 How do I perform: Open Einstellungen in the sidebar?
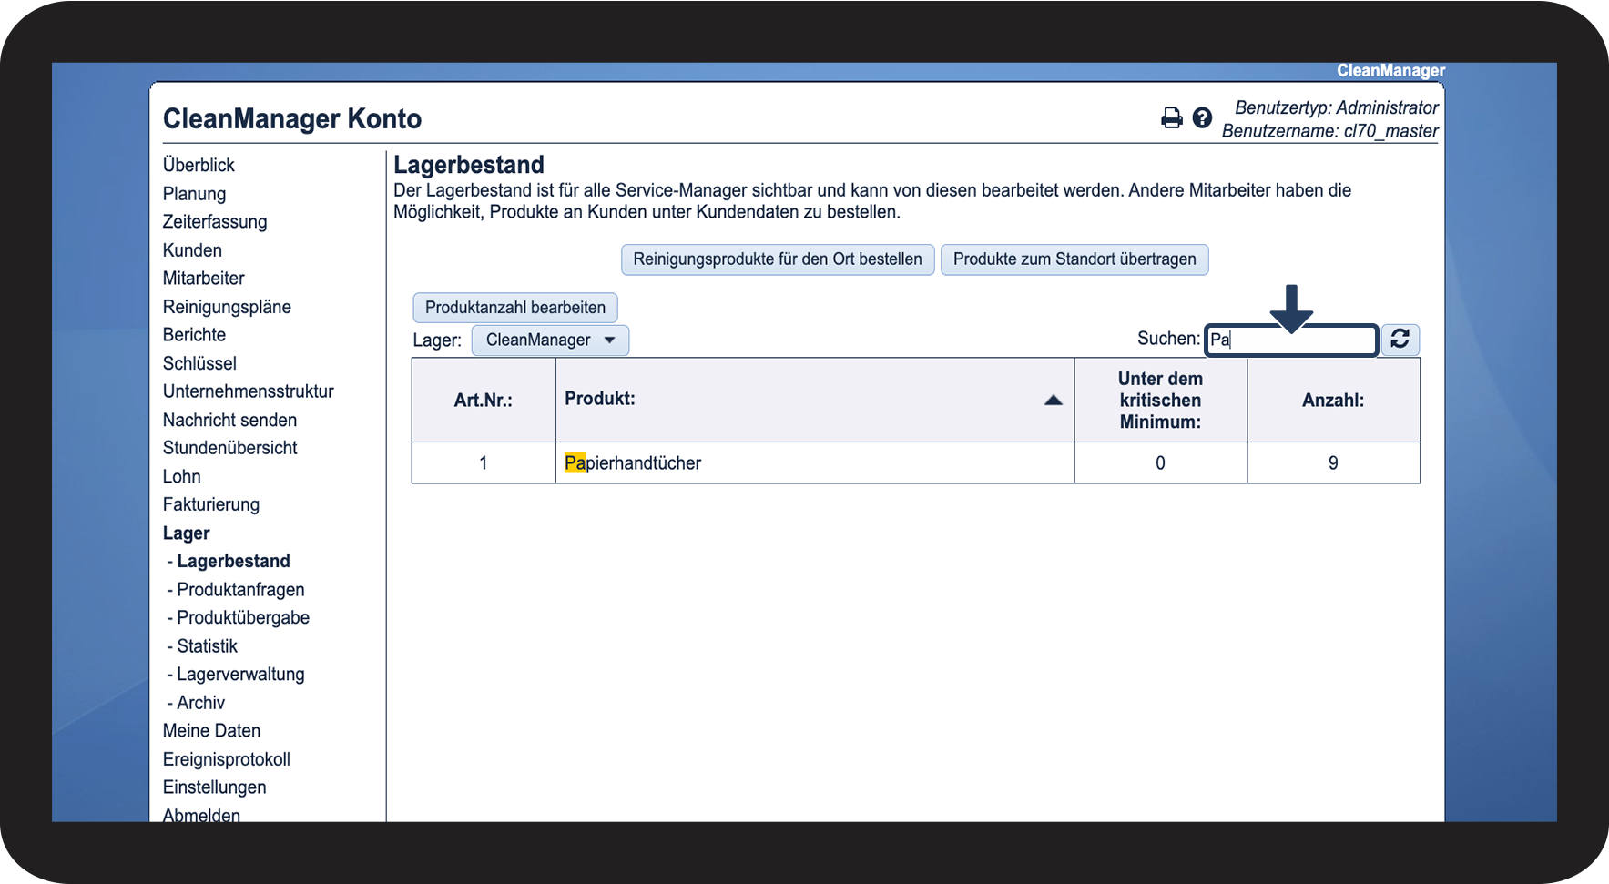click(x=214, y=787)
